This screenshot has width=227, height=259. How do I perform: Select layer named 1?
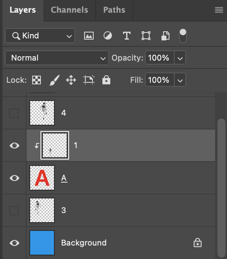click(x=76, y=145)
